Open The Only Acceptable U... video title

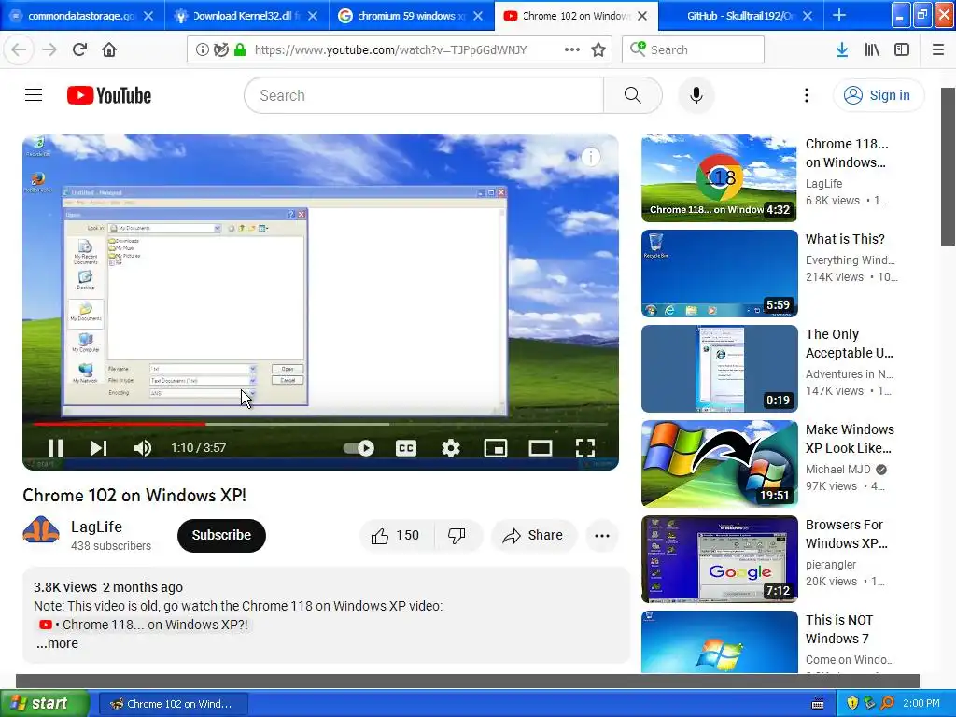(x=850, y=344)
